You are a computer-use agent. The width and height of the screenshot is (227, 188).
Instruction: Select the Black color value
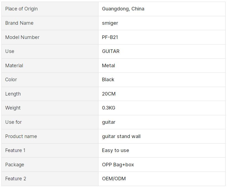tap(108, 80)
